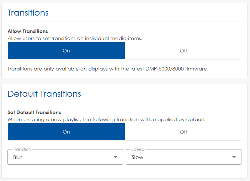The image size is (250, 181).
Task: Disable default transitions using Off
Action: [x=183, y=132]
